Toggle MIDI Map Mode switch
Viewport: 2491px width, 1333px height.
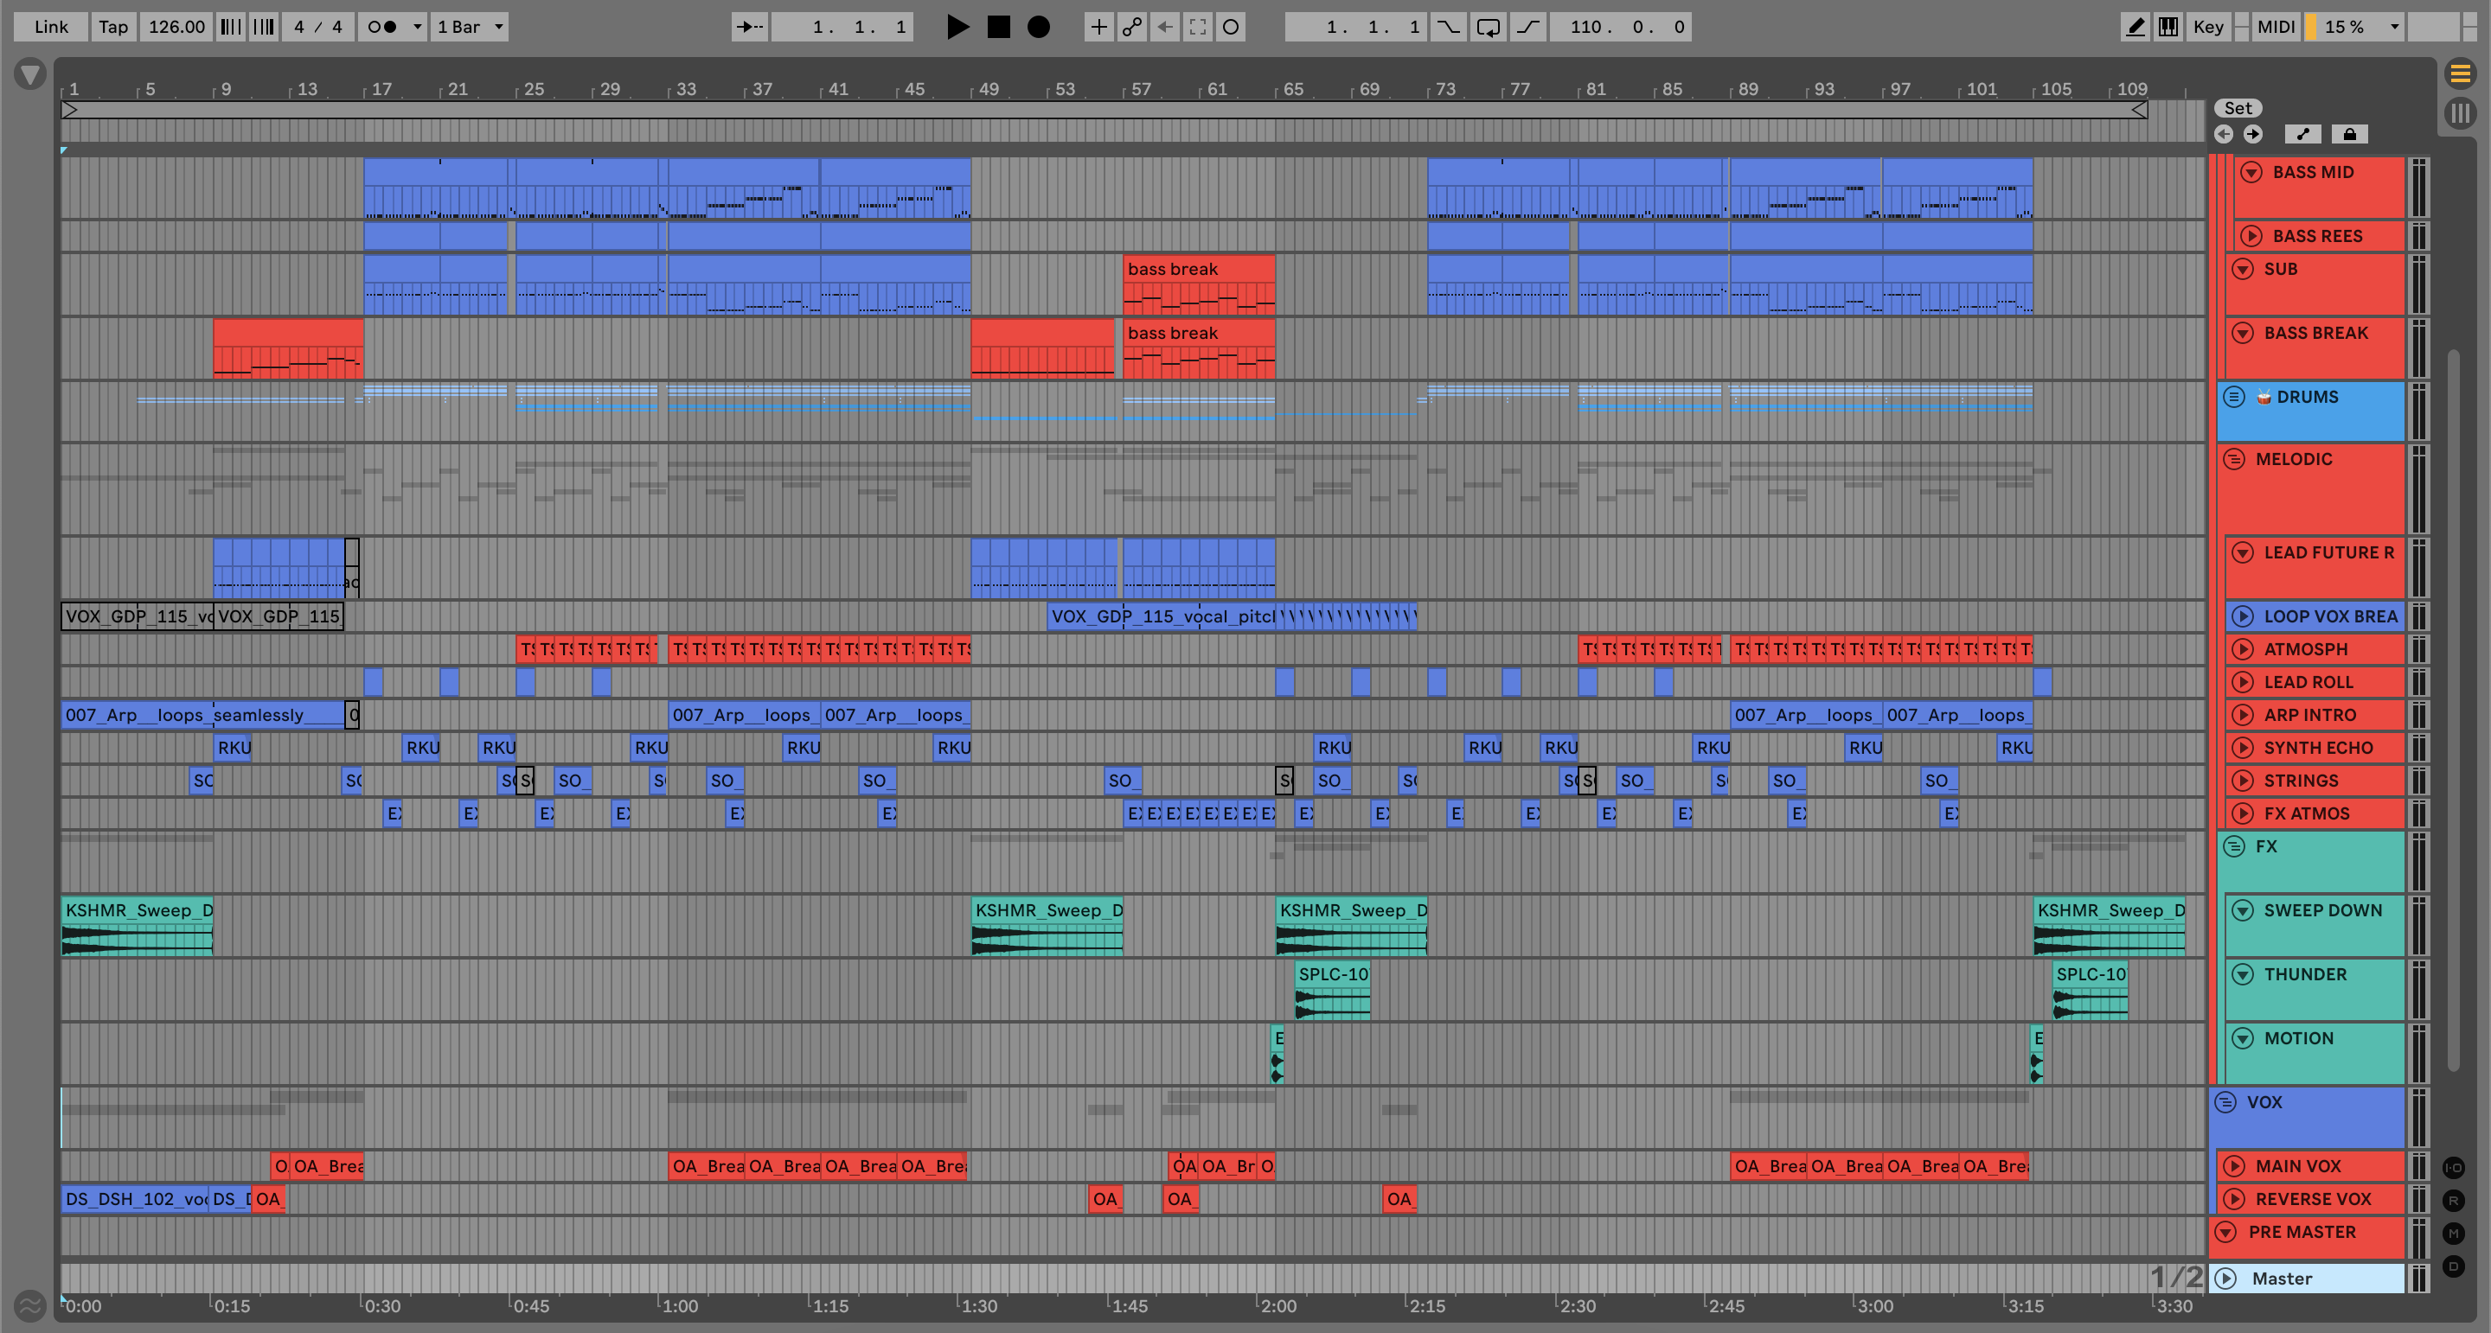(x=2276, y=27)
